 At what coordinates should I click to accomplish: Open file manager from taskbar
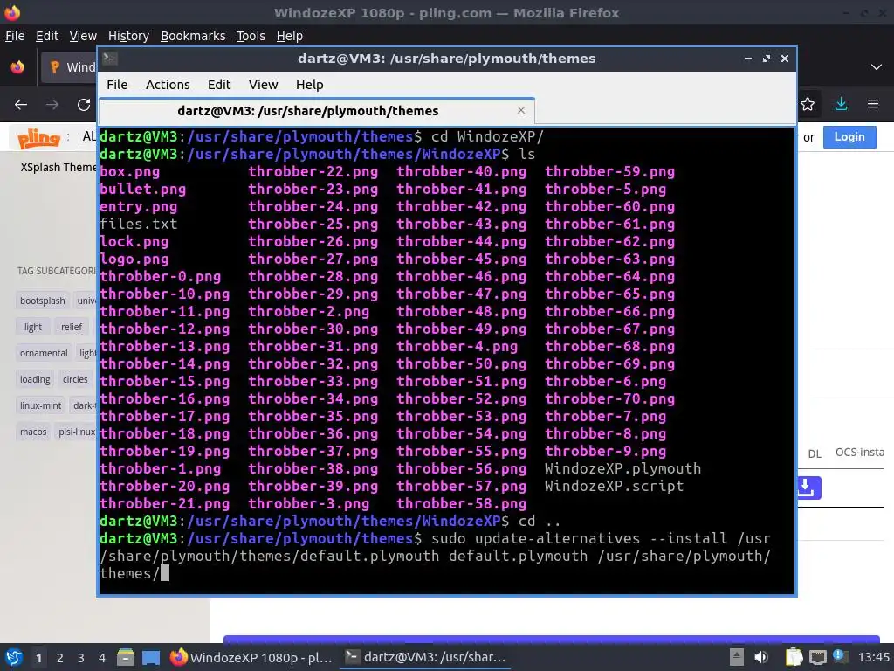(x=126, y=657)
